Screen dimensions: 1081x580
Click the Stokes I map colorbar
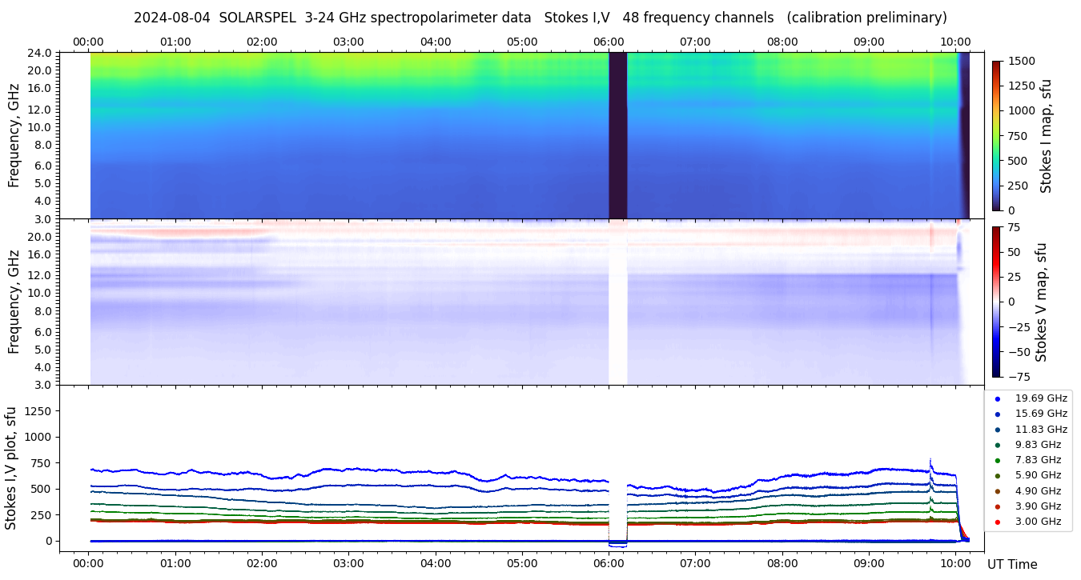996,135
